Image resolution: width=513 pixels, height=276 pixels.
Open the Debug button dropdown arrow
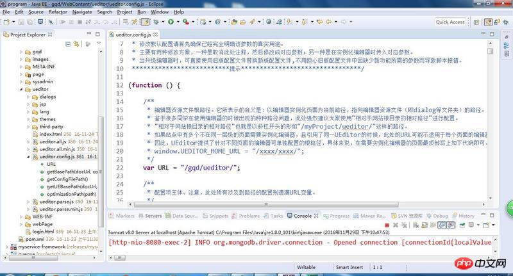163,22
